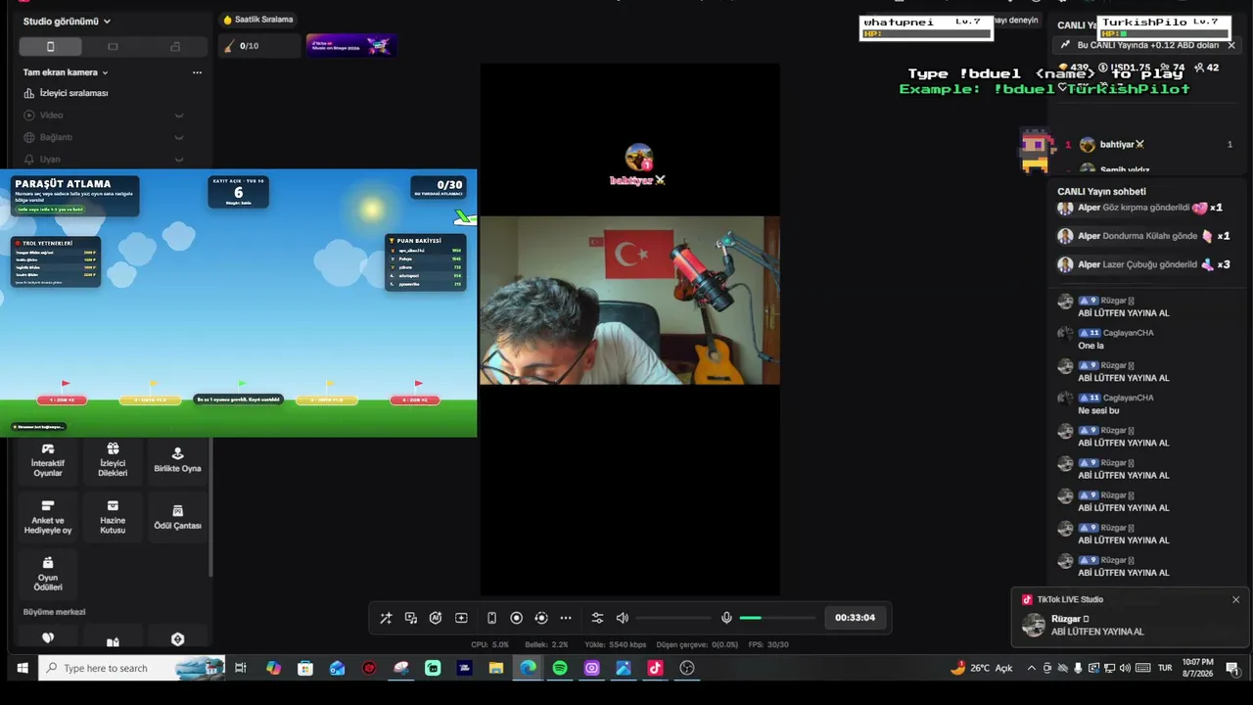Screen dimensions: 1253x705
Task: Open Ödül Çantası
Action: [x=177, y=518]
